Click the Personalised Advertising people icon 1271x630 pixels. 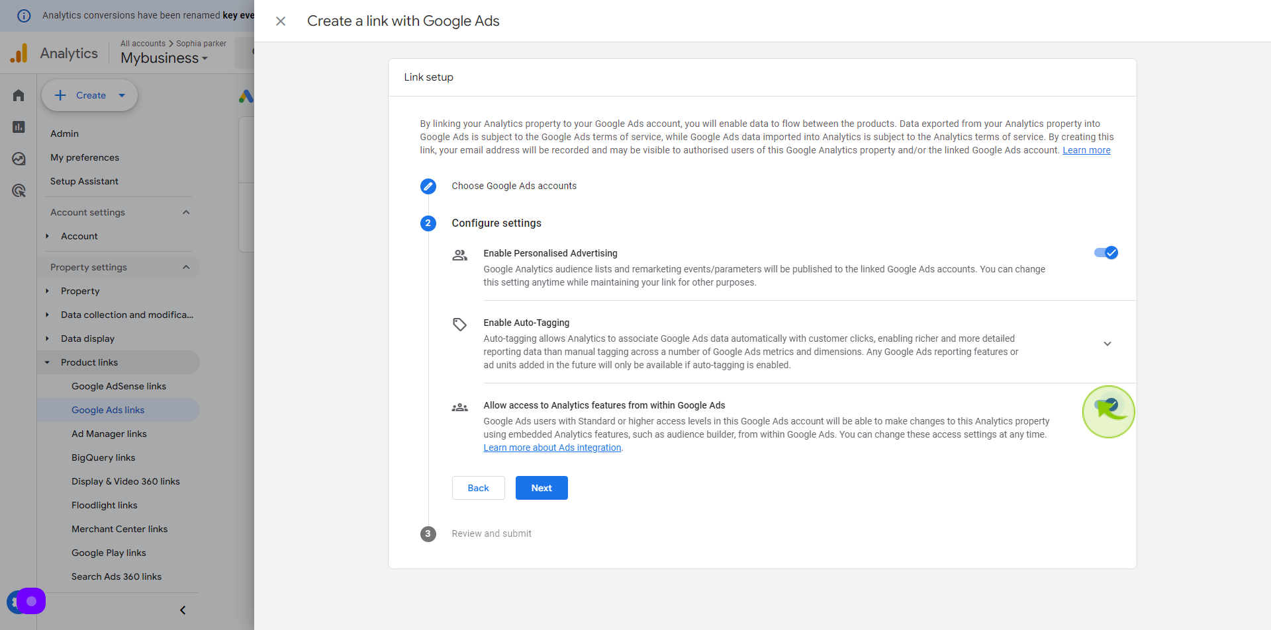click(x=459, y=255)
